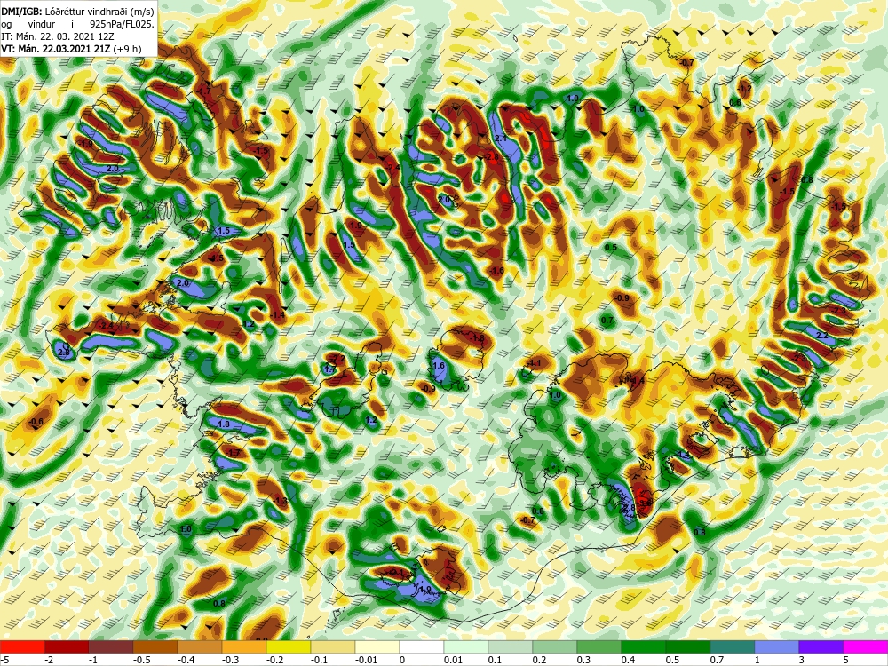Click the "-0.2" legend scale label

click(273, 660)
